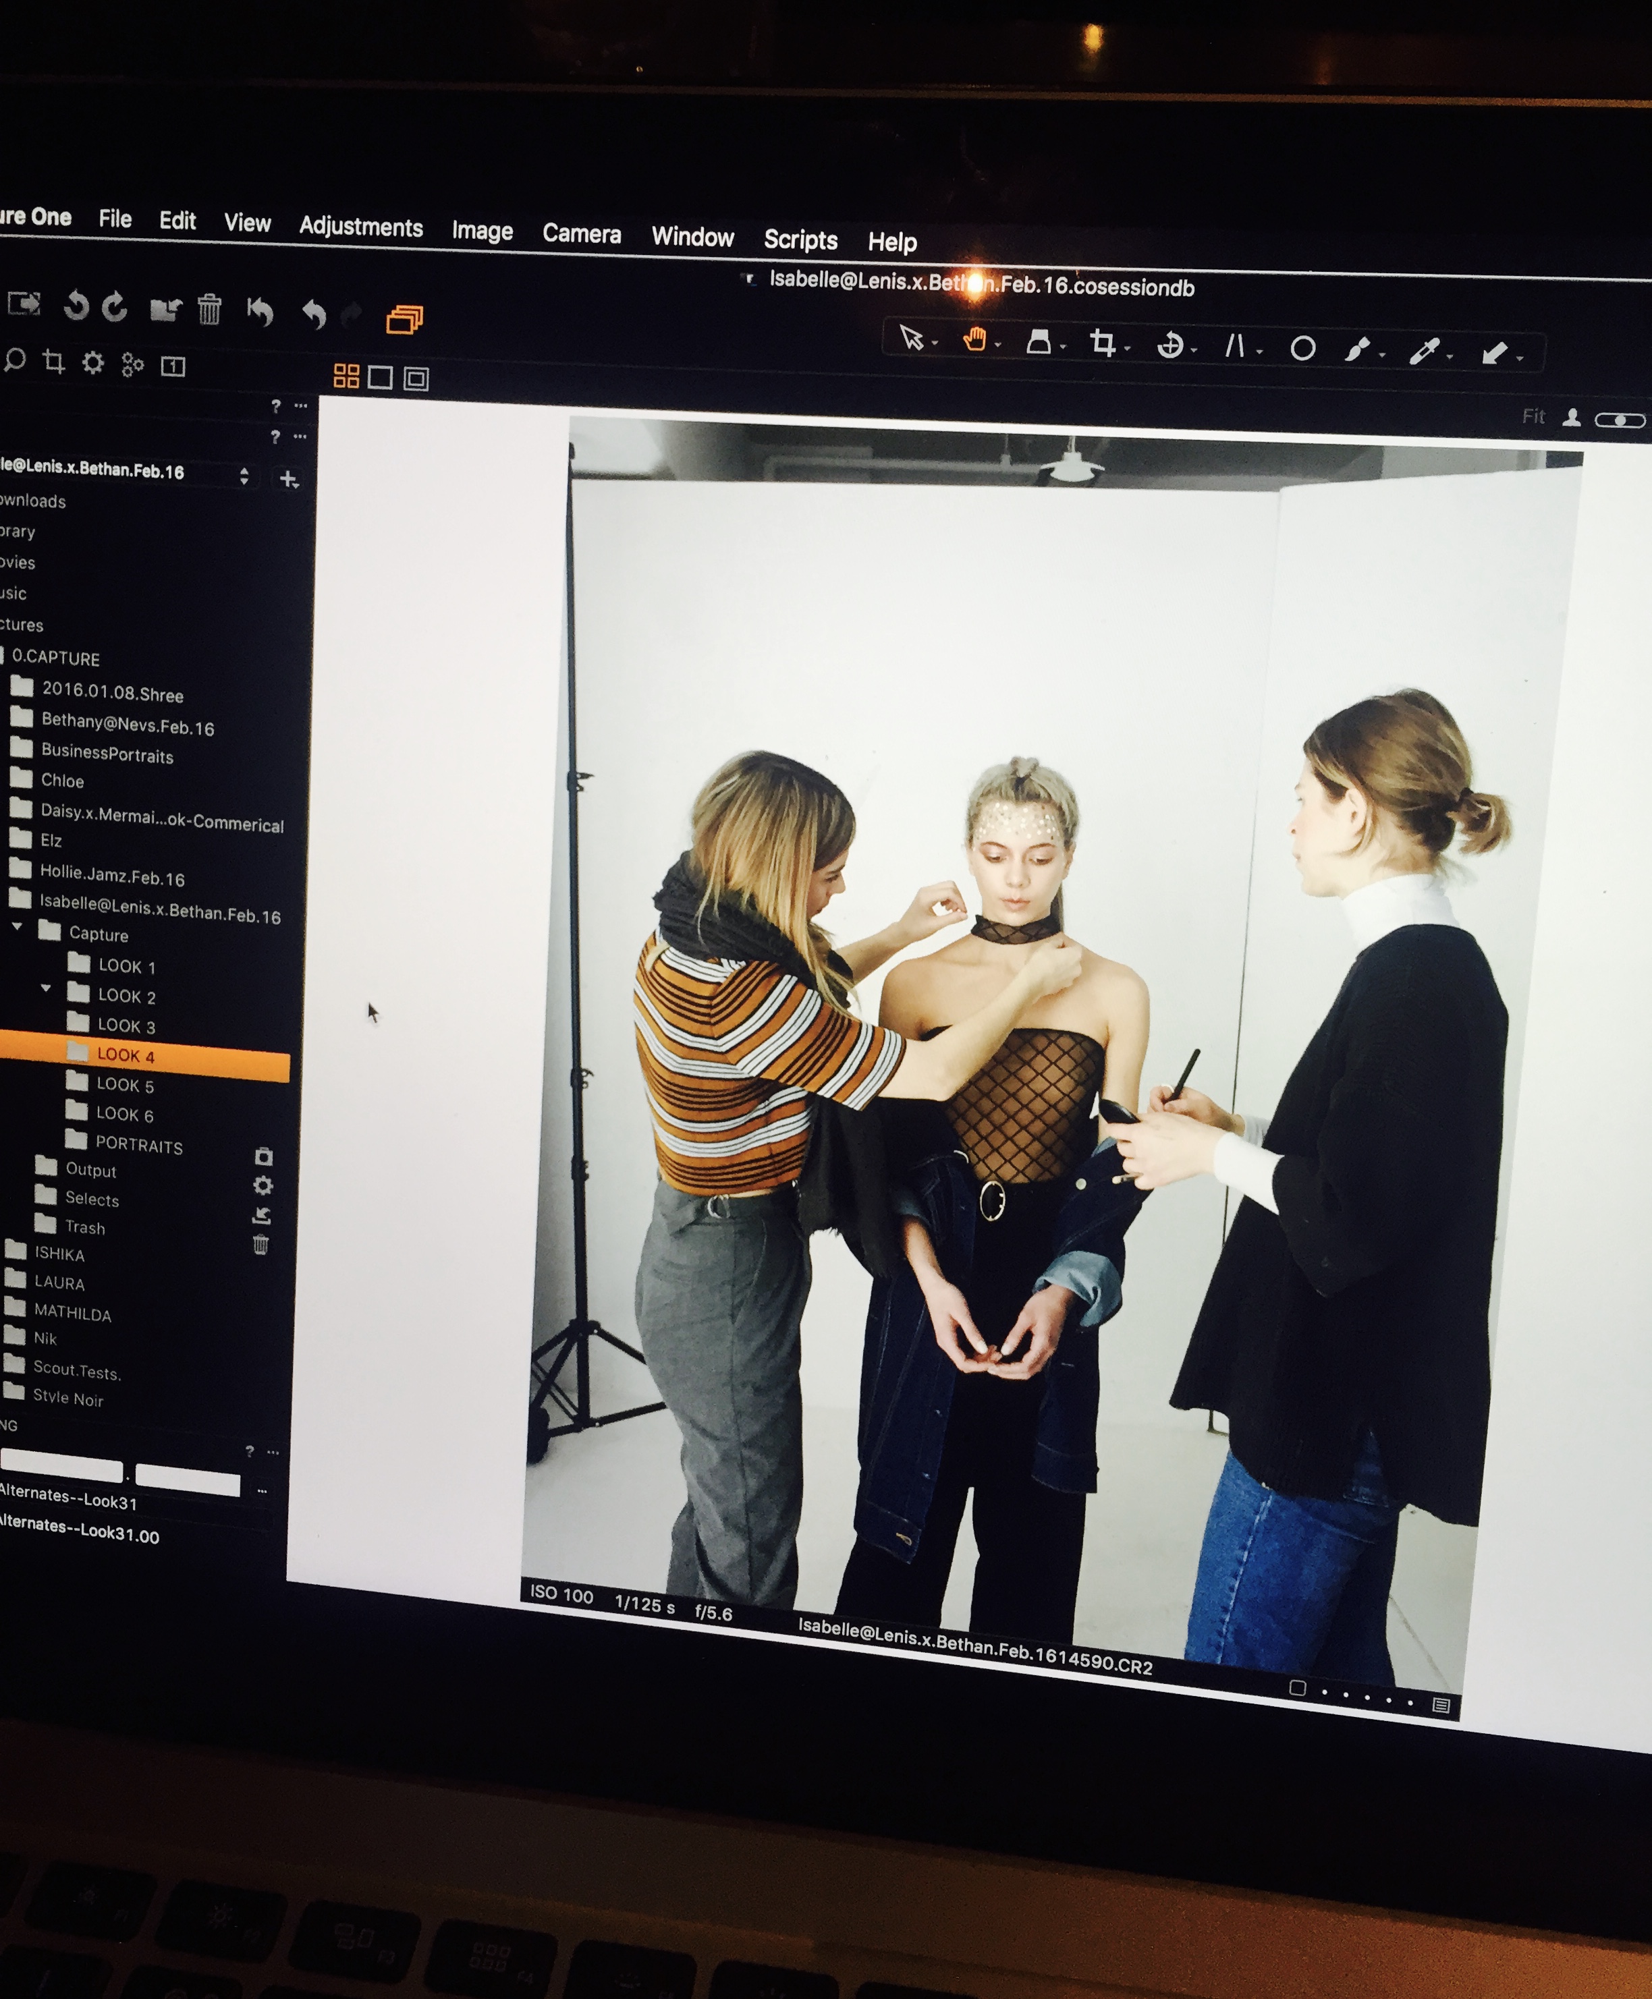This screenshot has width=1652, height=1999.
Task: Select the PORTRAITS folder
Action: [138, 1145]
